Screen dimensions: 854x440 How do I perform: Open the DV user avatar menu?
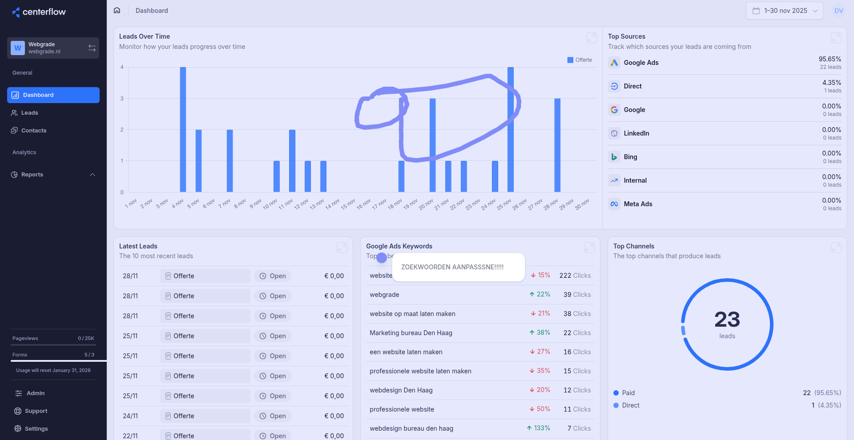pos(838,11)
